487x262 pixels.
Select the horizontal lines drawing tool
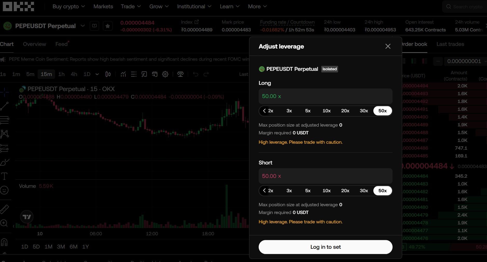pyautogui.click(x=4, y=120)
